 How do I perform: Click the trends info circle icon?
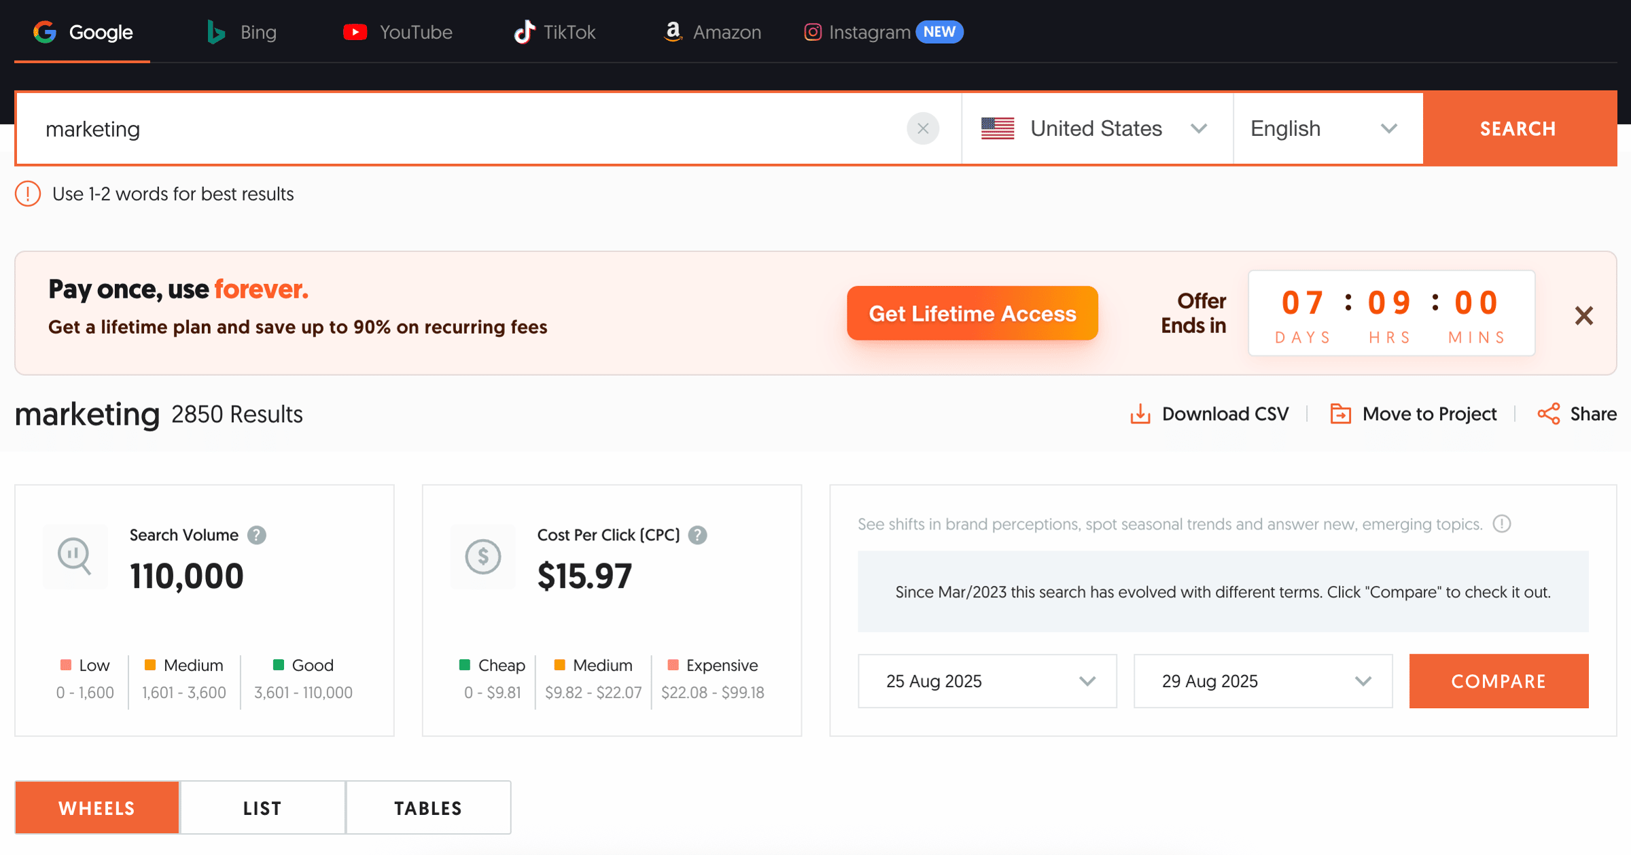coord(1502,524)
